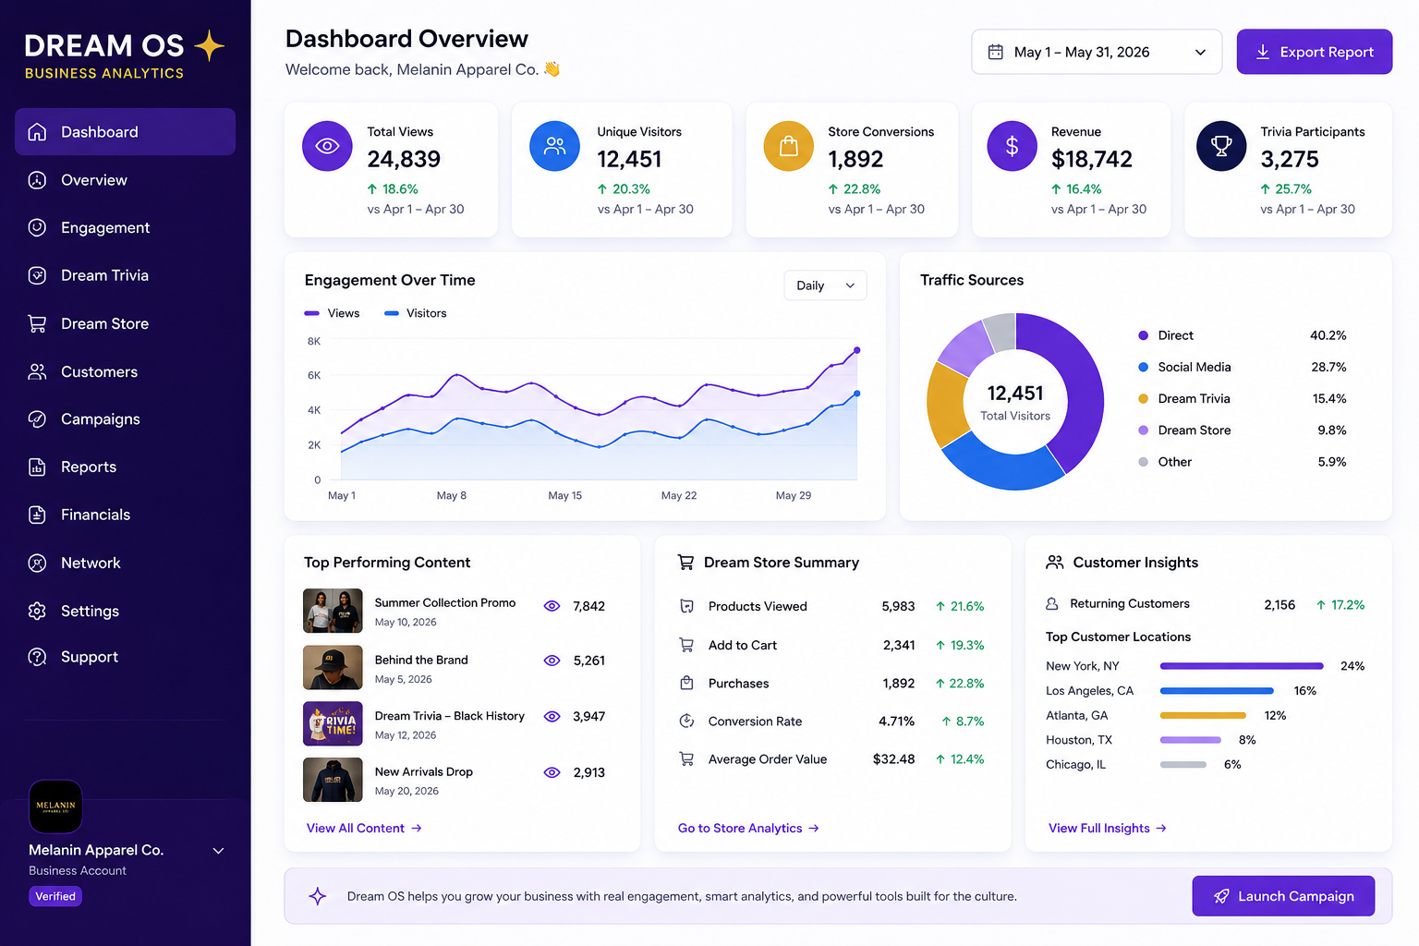Image resolution: width=1419 pixels, height=946 pixels.
Task: Click the sparkle icon in footer banner
Action: (317, 896)
